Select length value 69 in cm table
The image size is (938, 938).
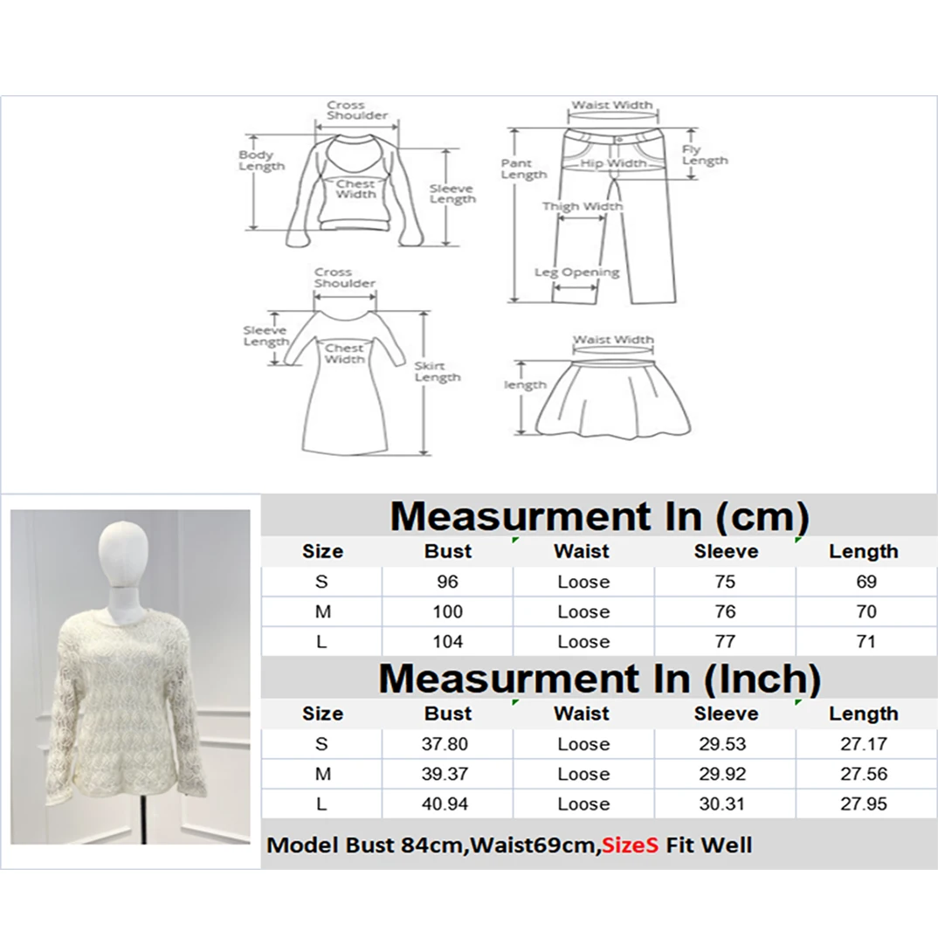[x=866, y=582]
